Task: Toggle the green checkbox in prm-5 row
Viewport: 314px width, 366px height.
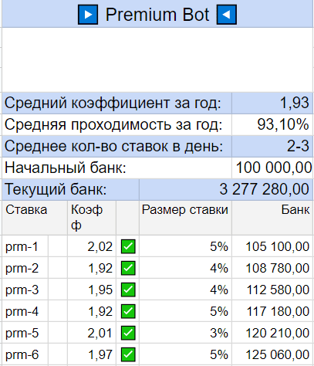Action: coord(128,333)
